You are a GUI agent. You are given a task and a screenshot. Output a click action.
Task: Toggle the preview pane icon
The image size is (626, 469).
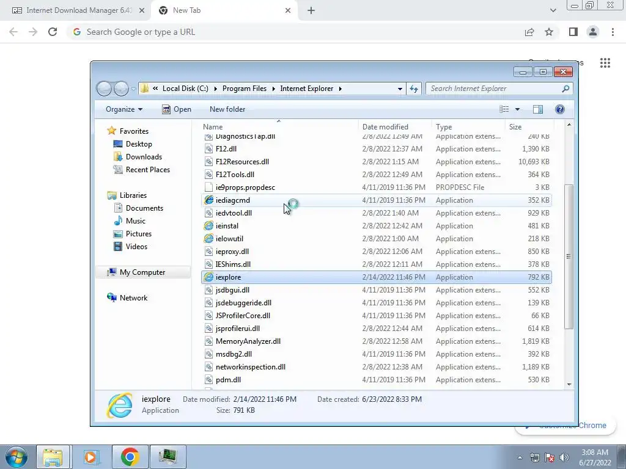(538, 109)
